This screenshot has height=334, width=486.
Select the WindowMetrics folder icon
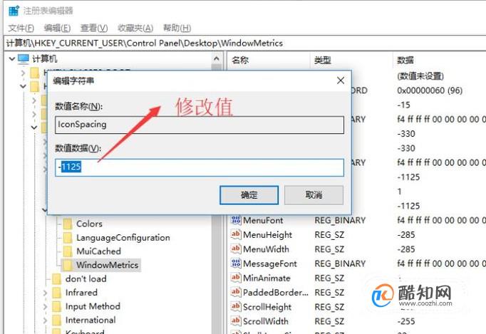coord(68,265)
